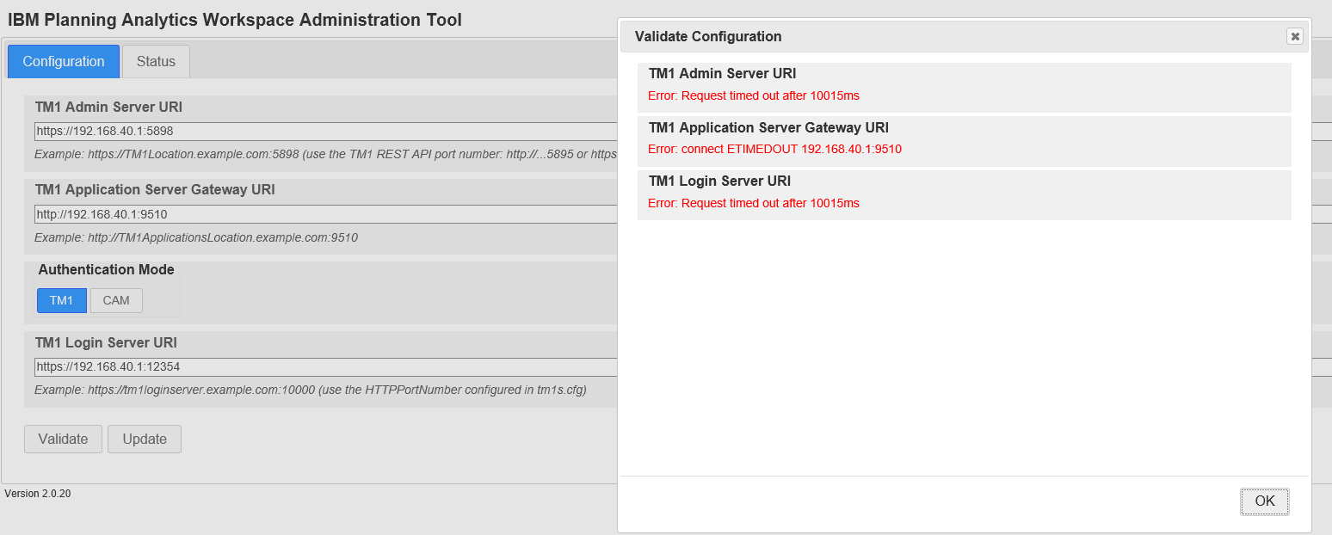Click OK in Validate Configuration dialog
The image size is (1332, 535).
click(x=1265, y=501)
